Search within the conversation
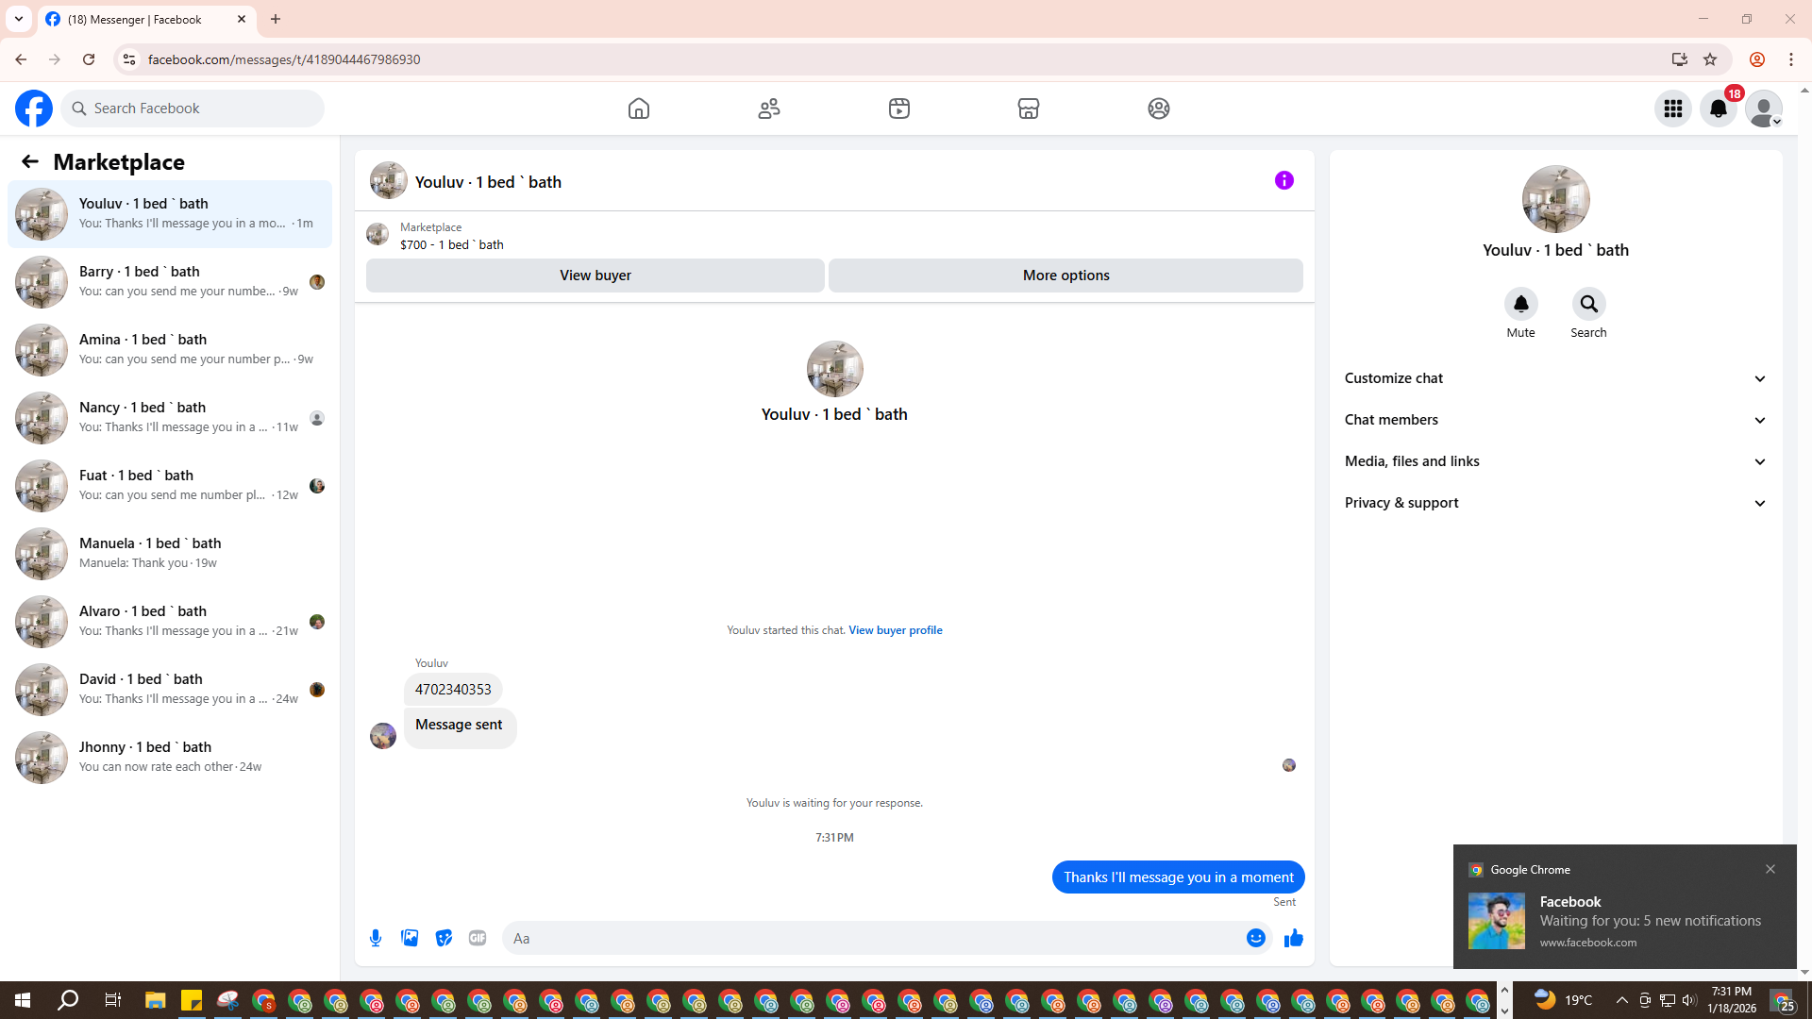The width and height of the screenshot is (1812, 1019). point(1588,304)
